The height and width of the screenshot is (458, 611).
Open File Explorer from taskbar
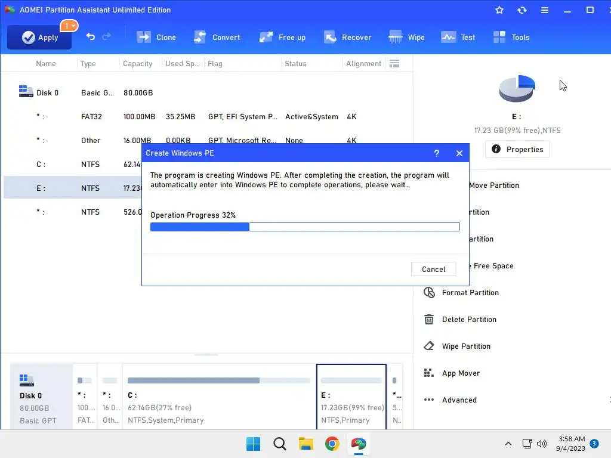coord(306,444)
